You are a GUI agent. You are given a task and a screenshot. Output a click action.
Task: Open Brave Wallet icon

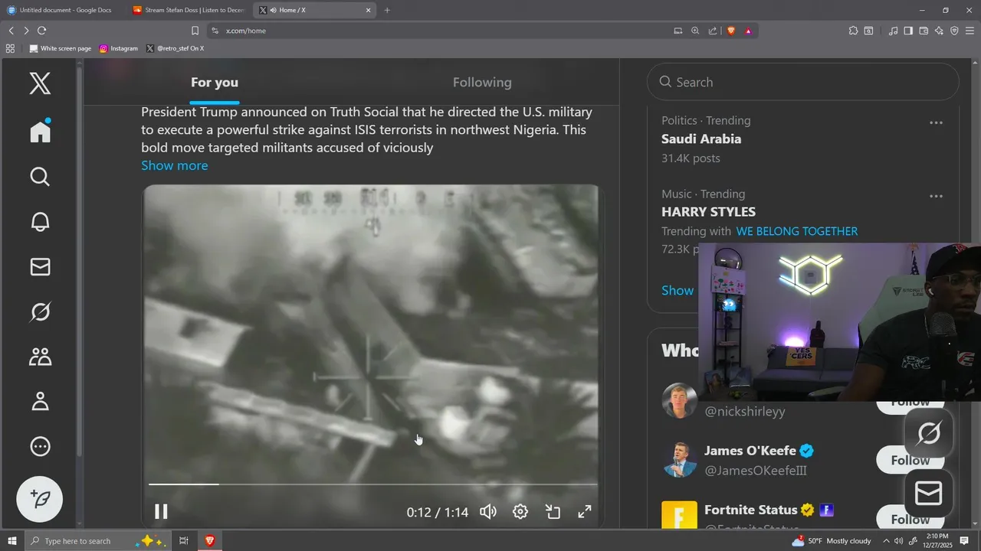(x=924, y=31)
